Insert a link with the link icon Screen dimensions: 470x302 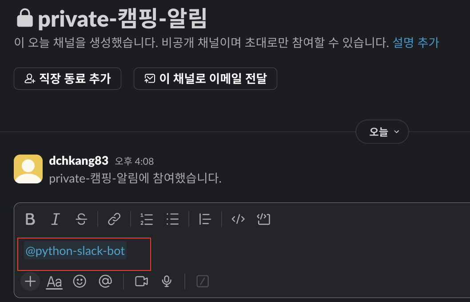(113, 219)
